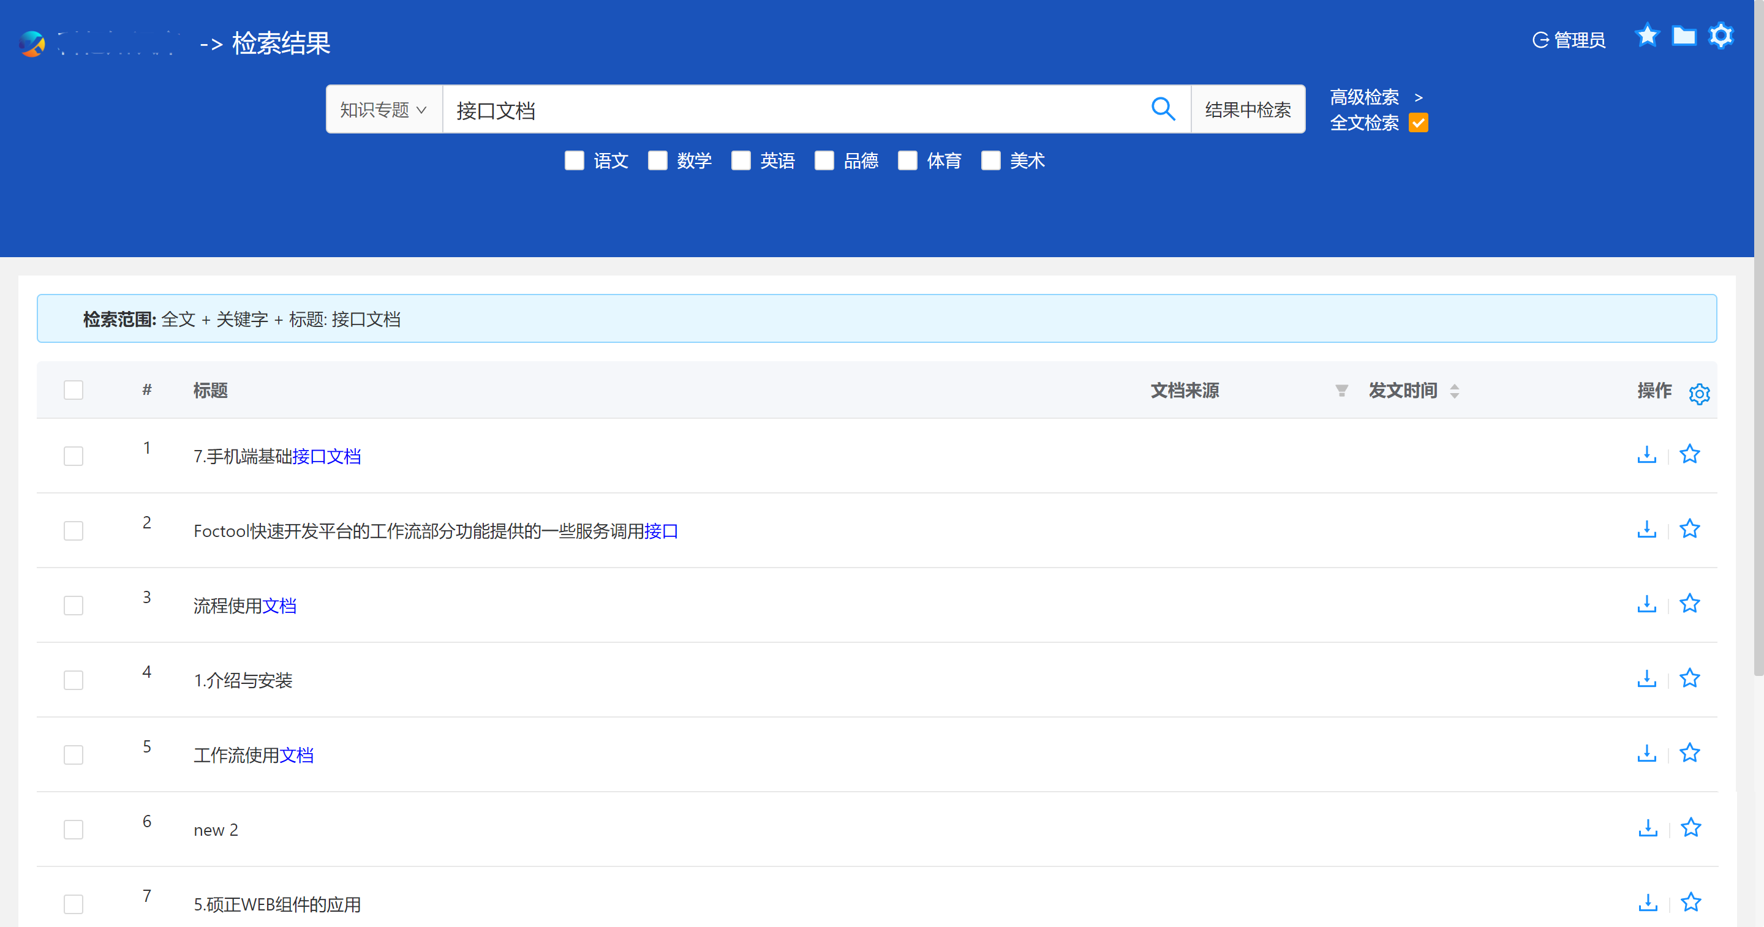Download 5.硕正WEB组件的应用
The width and height of the screenshot is (1764, 927).
click(x=1648, y=903)
